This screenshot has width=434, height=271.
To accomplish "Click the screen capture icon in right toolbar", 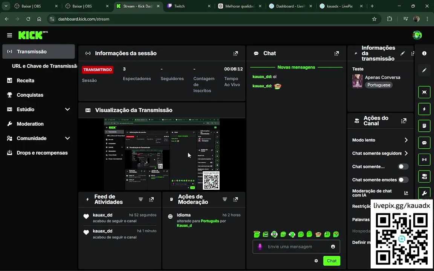I will click(424, 92).
